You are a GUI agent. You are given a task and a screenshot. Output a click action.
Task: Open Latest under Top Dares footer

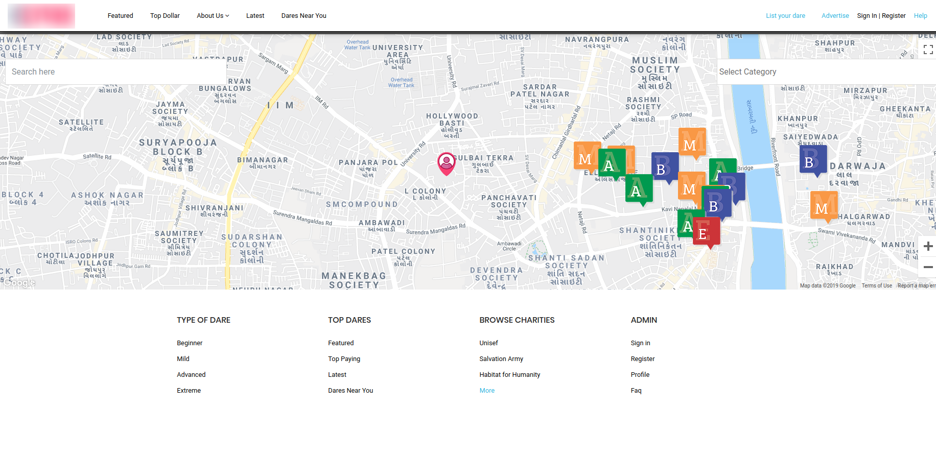[x=337, y=375]
